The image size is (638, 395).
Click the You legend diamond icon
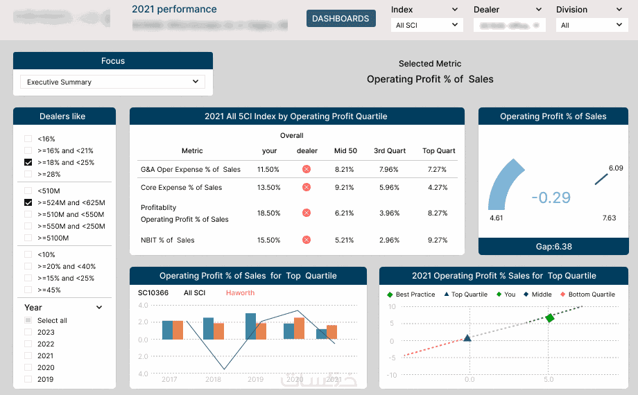[499, 294]
